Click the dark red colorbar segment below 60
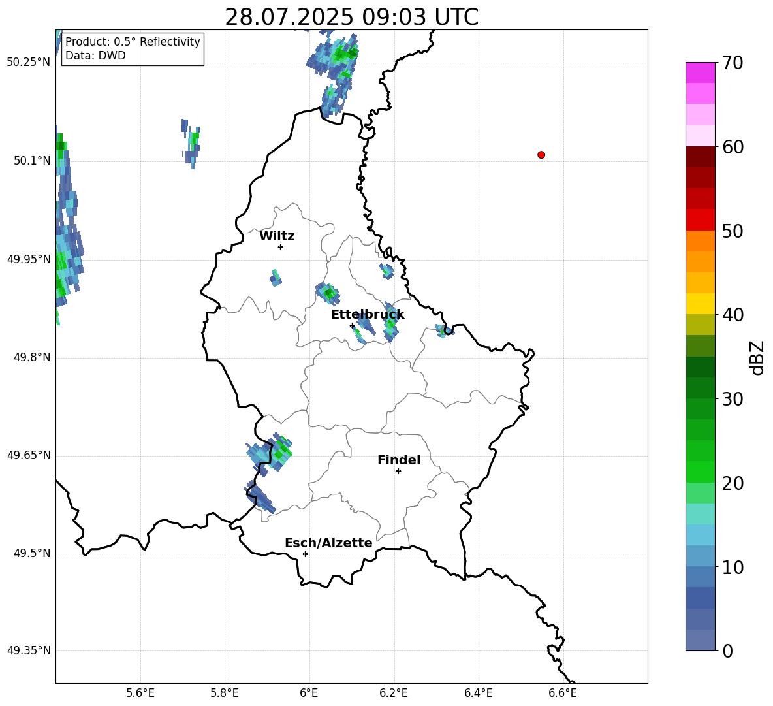This screenshot has height=706, width=773. tap(700, 157)
